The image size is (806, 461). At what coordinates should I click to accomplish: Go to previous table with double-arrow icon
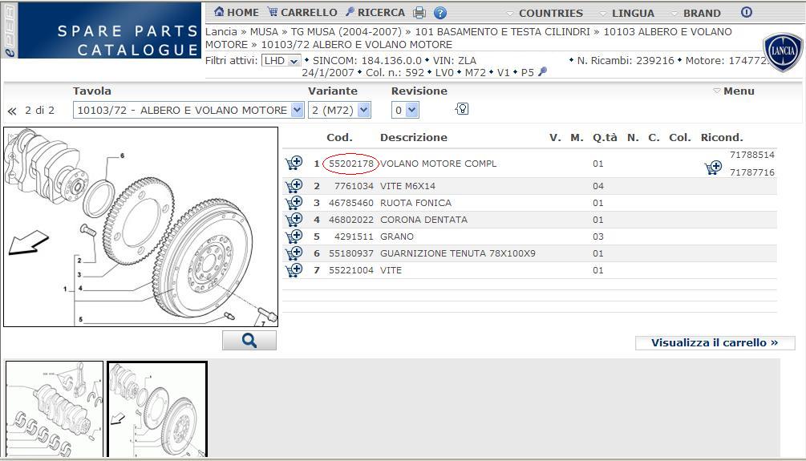coord(12,111)
